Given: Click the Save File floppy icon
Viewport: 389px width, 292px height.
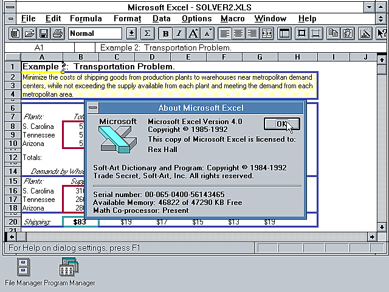Looking at the screenshot, I should tap(44, 33).
